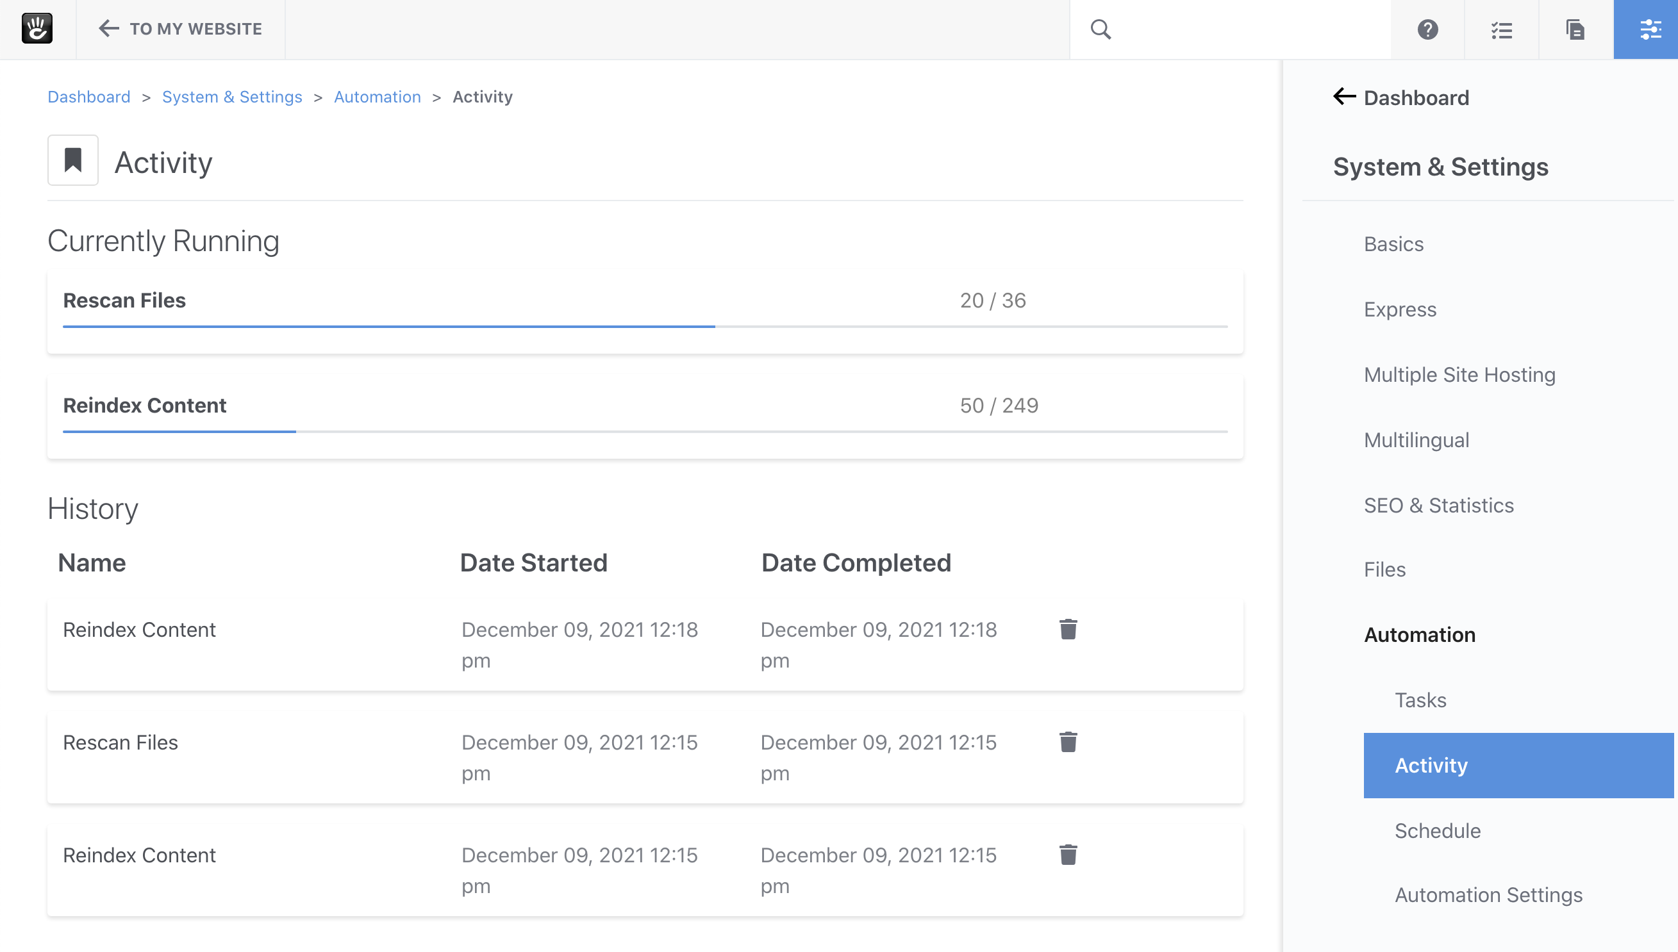The height and width of the screenshot is (952, 1678).
Task: Click the Automation breadcrumb link
Action: point(377,97)
